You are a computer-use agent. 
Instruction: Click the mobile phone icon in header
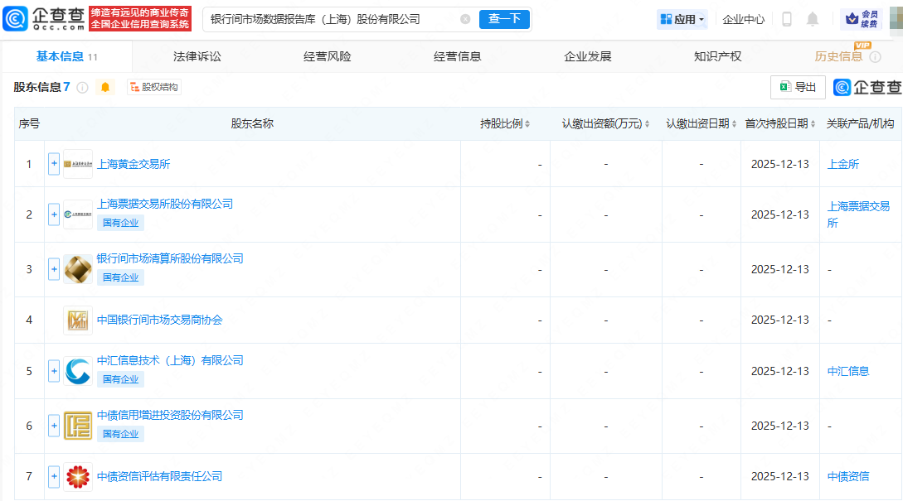[787, 19]
